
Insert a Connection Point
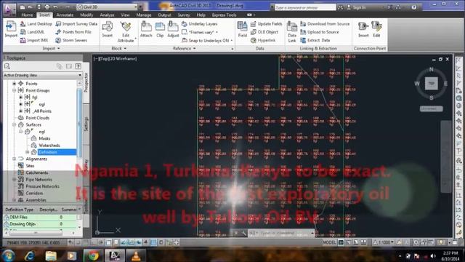pyautogui.click(x=363, y=29)
